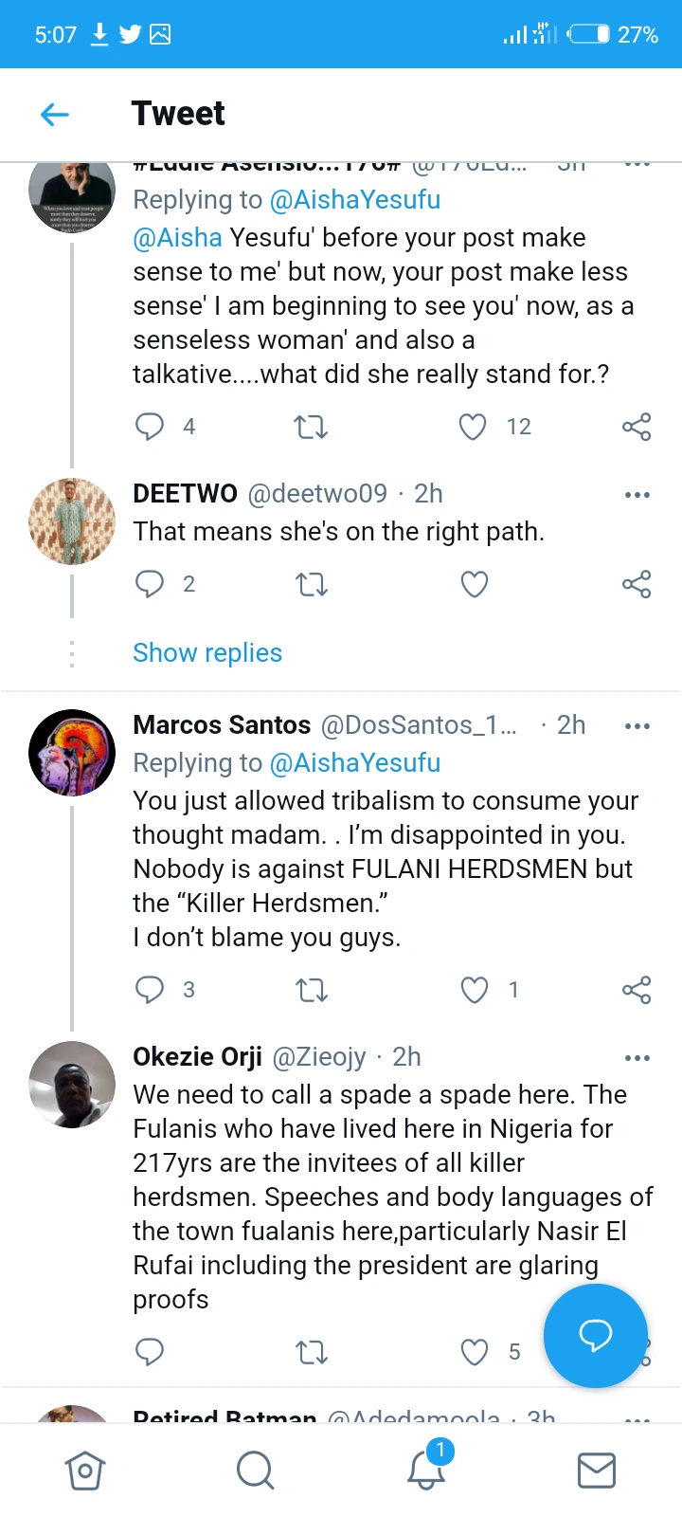Open more options for Marcos Santos's tweet
This screenshot has width=682, height=1517.
pos(637,726)
